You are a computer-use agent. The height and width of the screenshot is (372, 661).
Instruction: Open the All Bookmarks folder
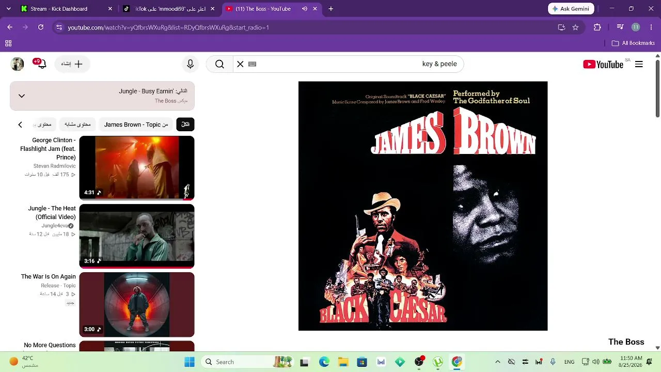pyautogui.click(x=633, y=43)
